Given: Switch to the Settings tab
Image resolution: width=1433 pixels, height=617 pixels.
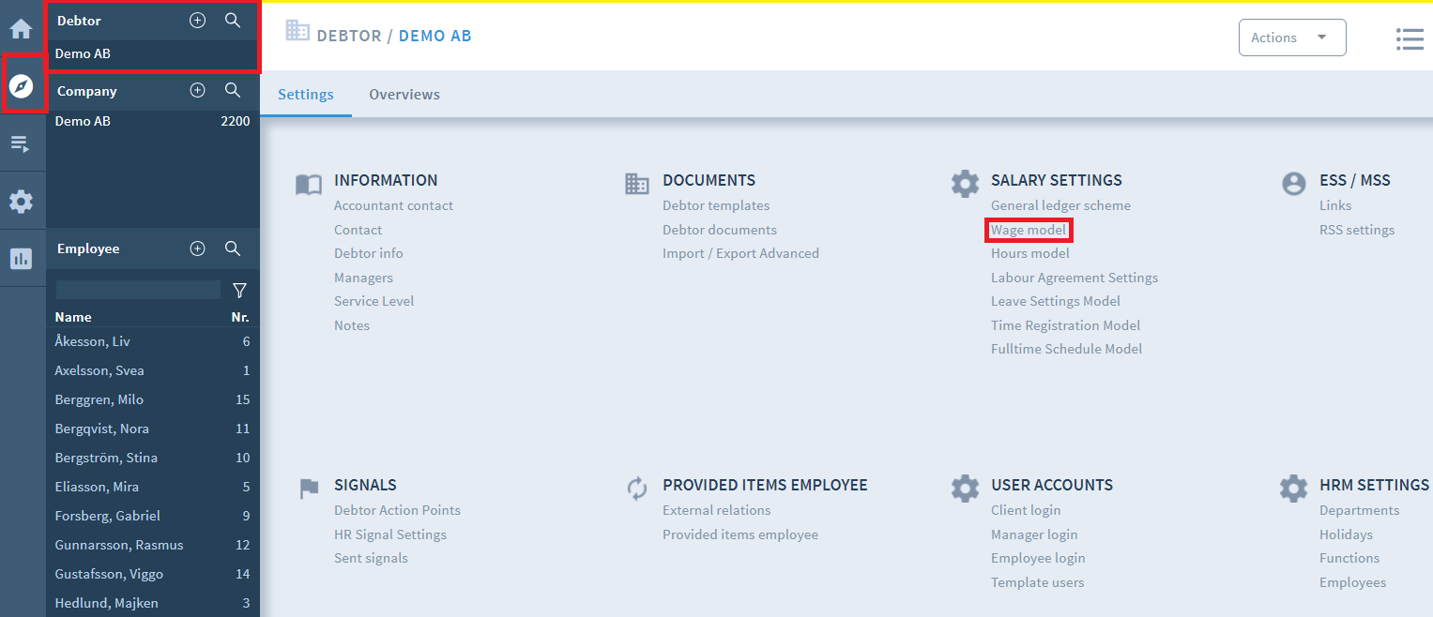Looking at the screenshot, I should pyautogui.click(x=306, y=95).
